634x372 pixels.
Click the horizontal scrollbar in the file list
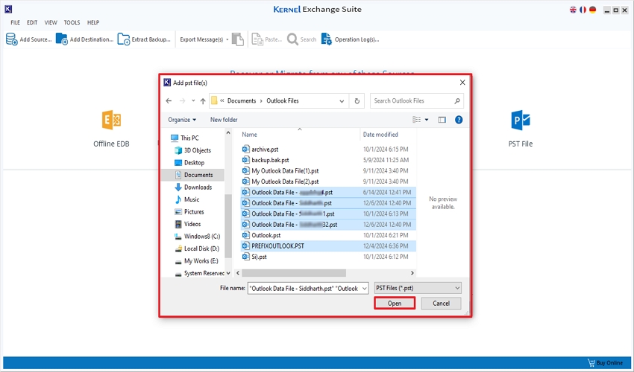[x=294, y=273]
